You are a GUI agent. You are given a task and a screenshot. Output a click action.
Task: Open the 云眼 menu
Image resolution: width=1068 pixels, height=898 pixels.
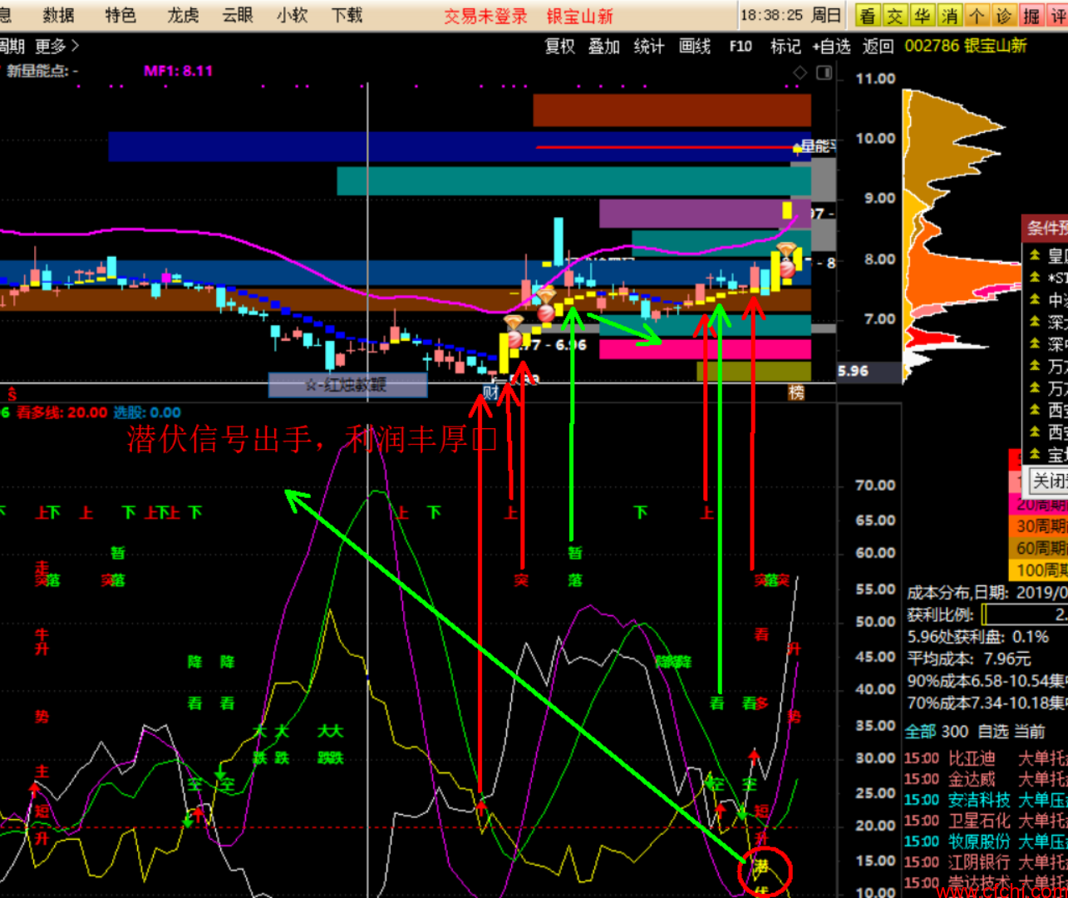tap(238, 15)
